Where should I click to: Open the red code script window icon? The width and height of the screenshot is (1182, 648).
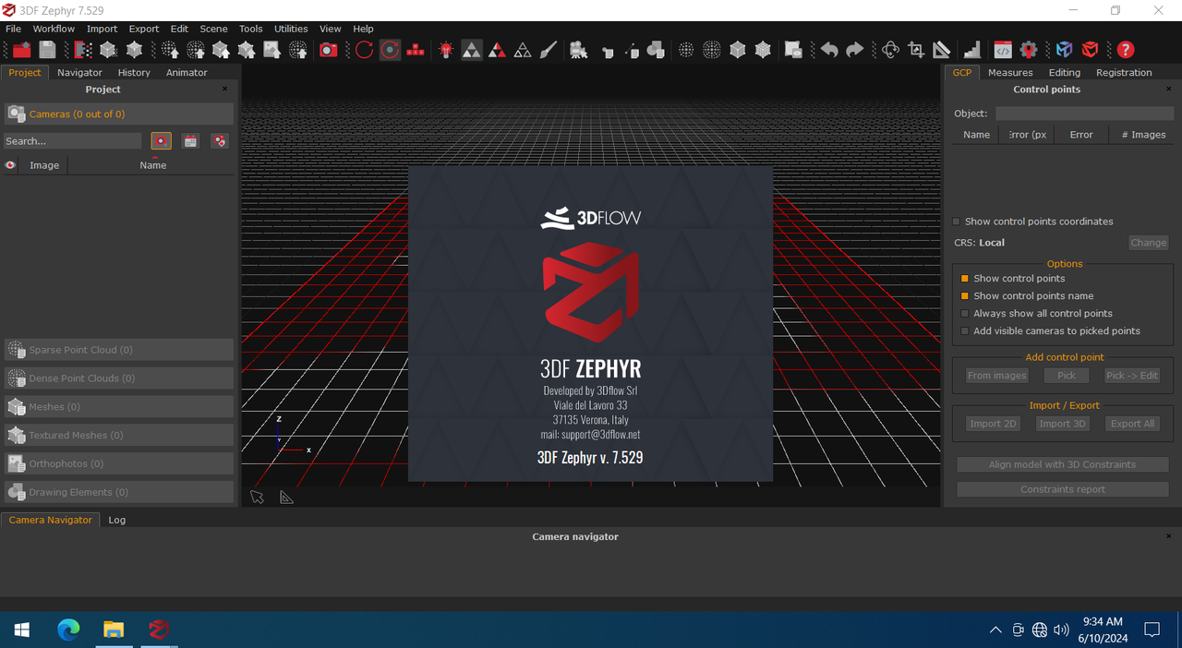[x=1003, y=50]
